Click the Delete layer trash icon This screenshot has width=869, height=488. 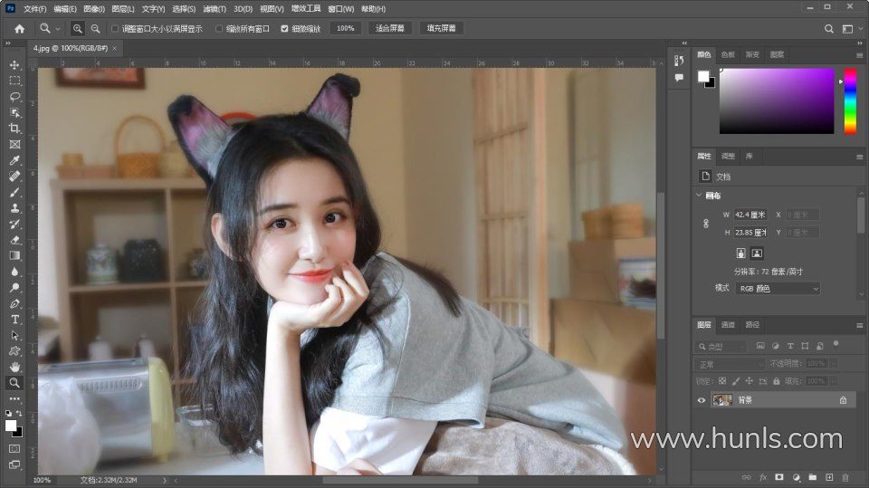pos(845,477)
